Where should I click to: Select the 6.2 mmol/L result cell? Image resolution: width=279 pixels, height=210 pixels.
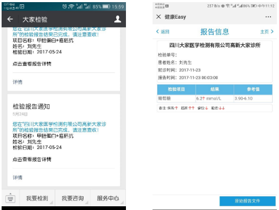pyautogui.click(x=215, y=98)
